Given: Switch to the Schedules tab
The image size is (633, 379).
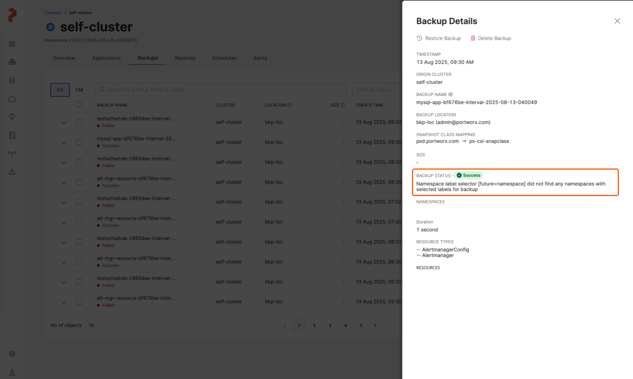Looking at the screenshot, I should tap(224, 58).
